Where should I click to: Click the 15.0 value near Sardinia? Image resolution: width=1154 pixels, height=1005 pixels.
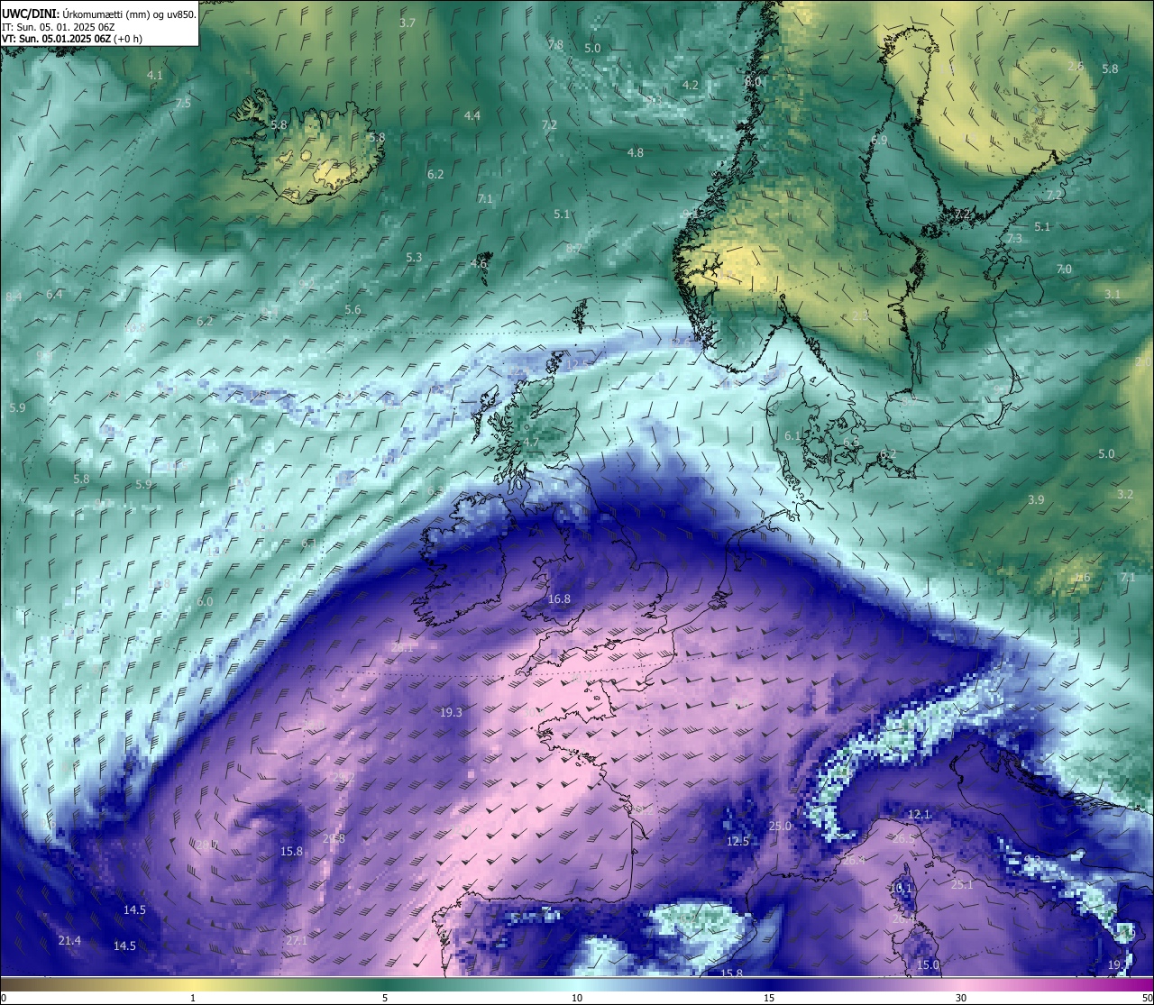(928, 965)
